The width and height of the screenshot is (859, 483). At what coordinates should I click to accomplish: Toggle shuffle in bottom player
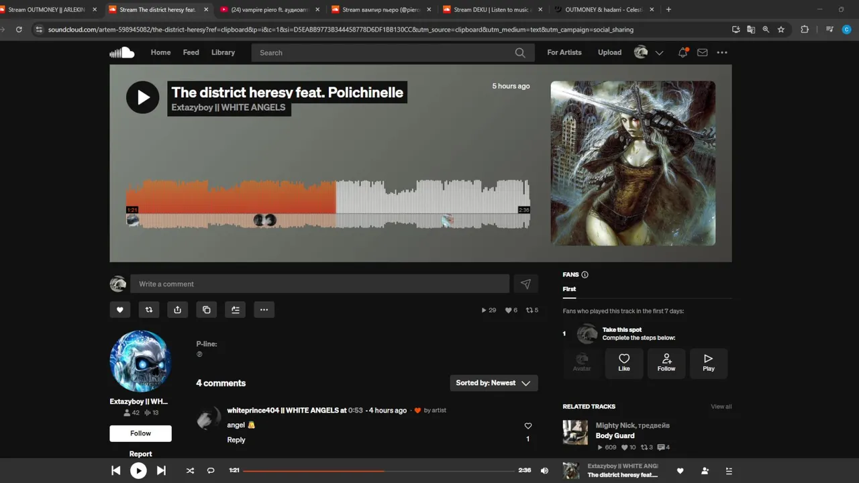pyautogui.click(x=190, y=471)
